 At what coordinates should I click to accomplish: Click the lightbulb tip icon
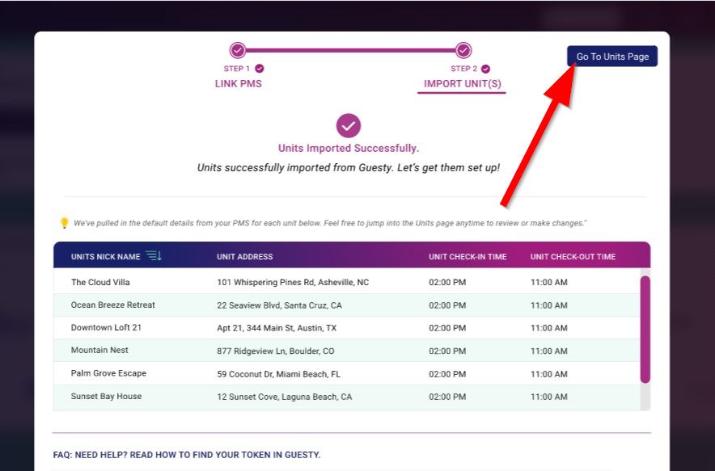point(64,223)
